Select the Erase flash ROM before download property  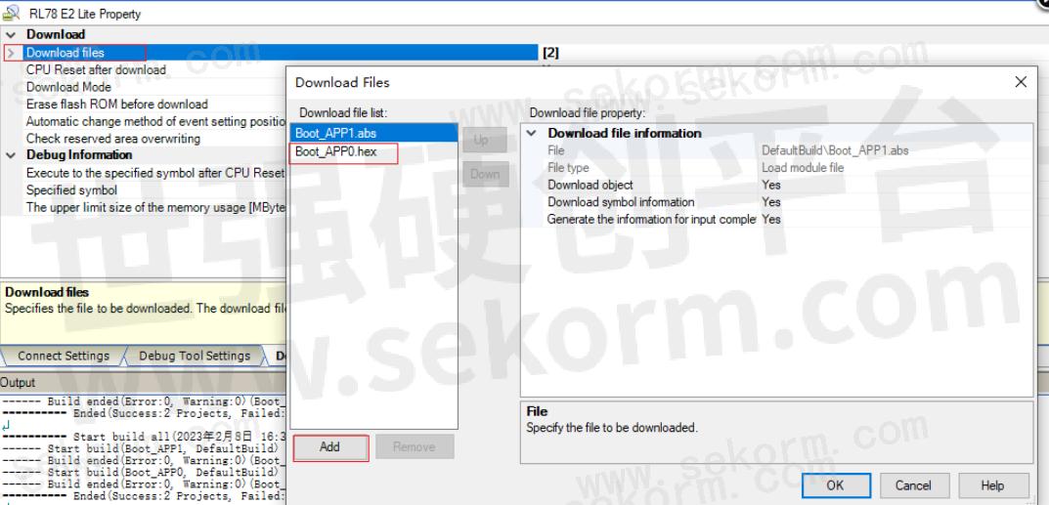point(116,105)
